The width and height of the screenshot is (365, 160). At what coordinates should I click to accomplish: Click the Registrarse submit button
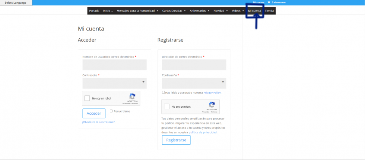click(176, 140)
